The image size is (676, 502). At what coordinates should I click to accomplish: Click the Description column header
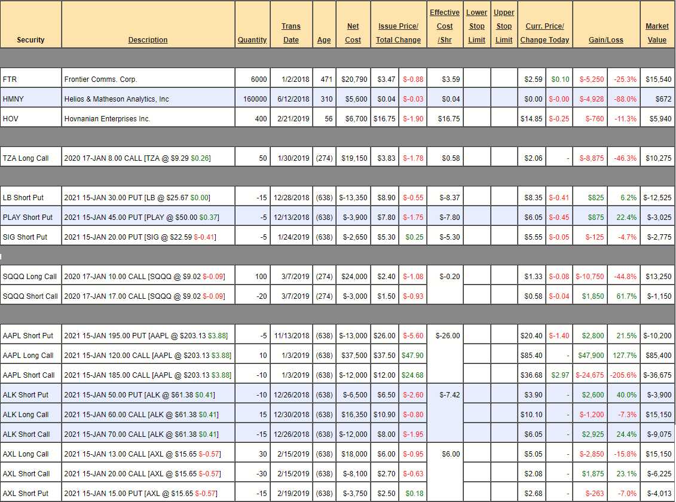148,40
